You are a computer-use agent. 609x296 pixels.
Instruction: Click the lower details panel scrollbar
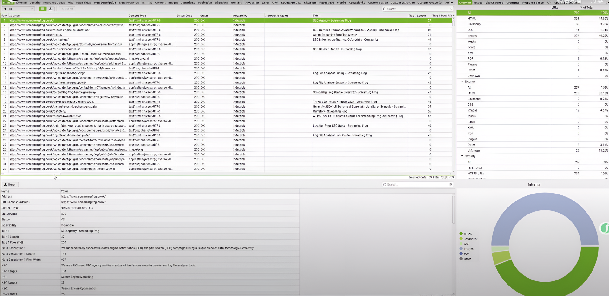click(453, 209)
